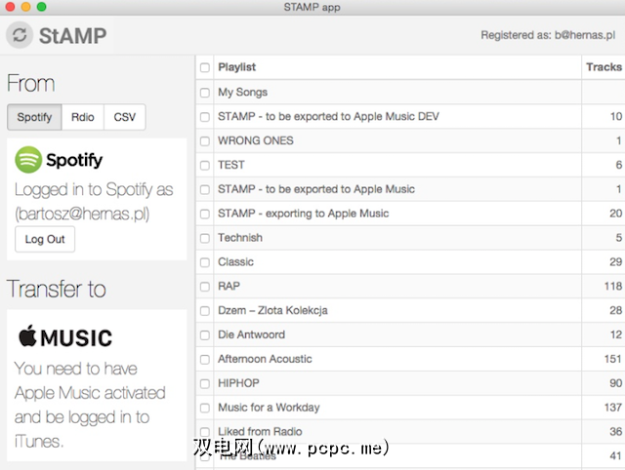Enable the Liked from Radio checkbox

[205, 432]
